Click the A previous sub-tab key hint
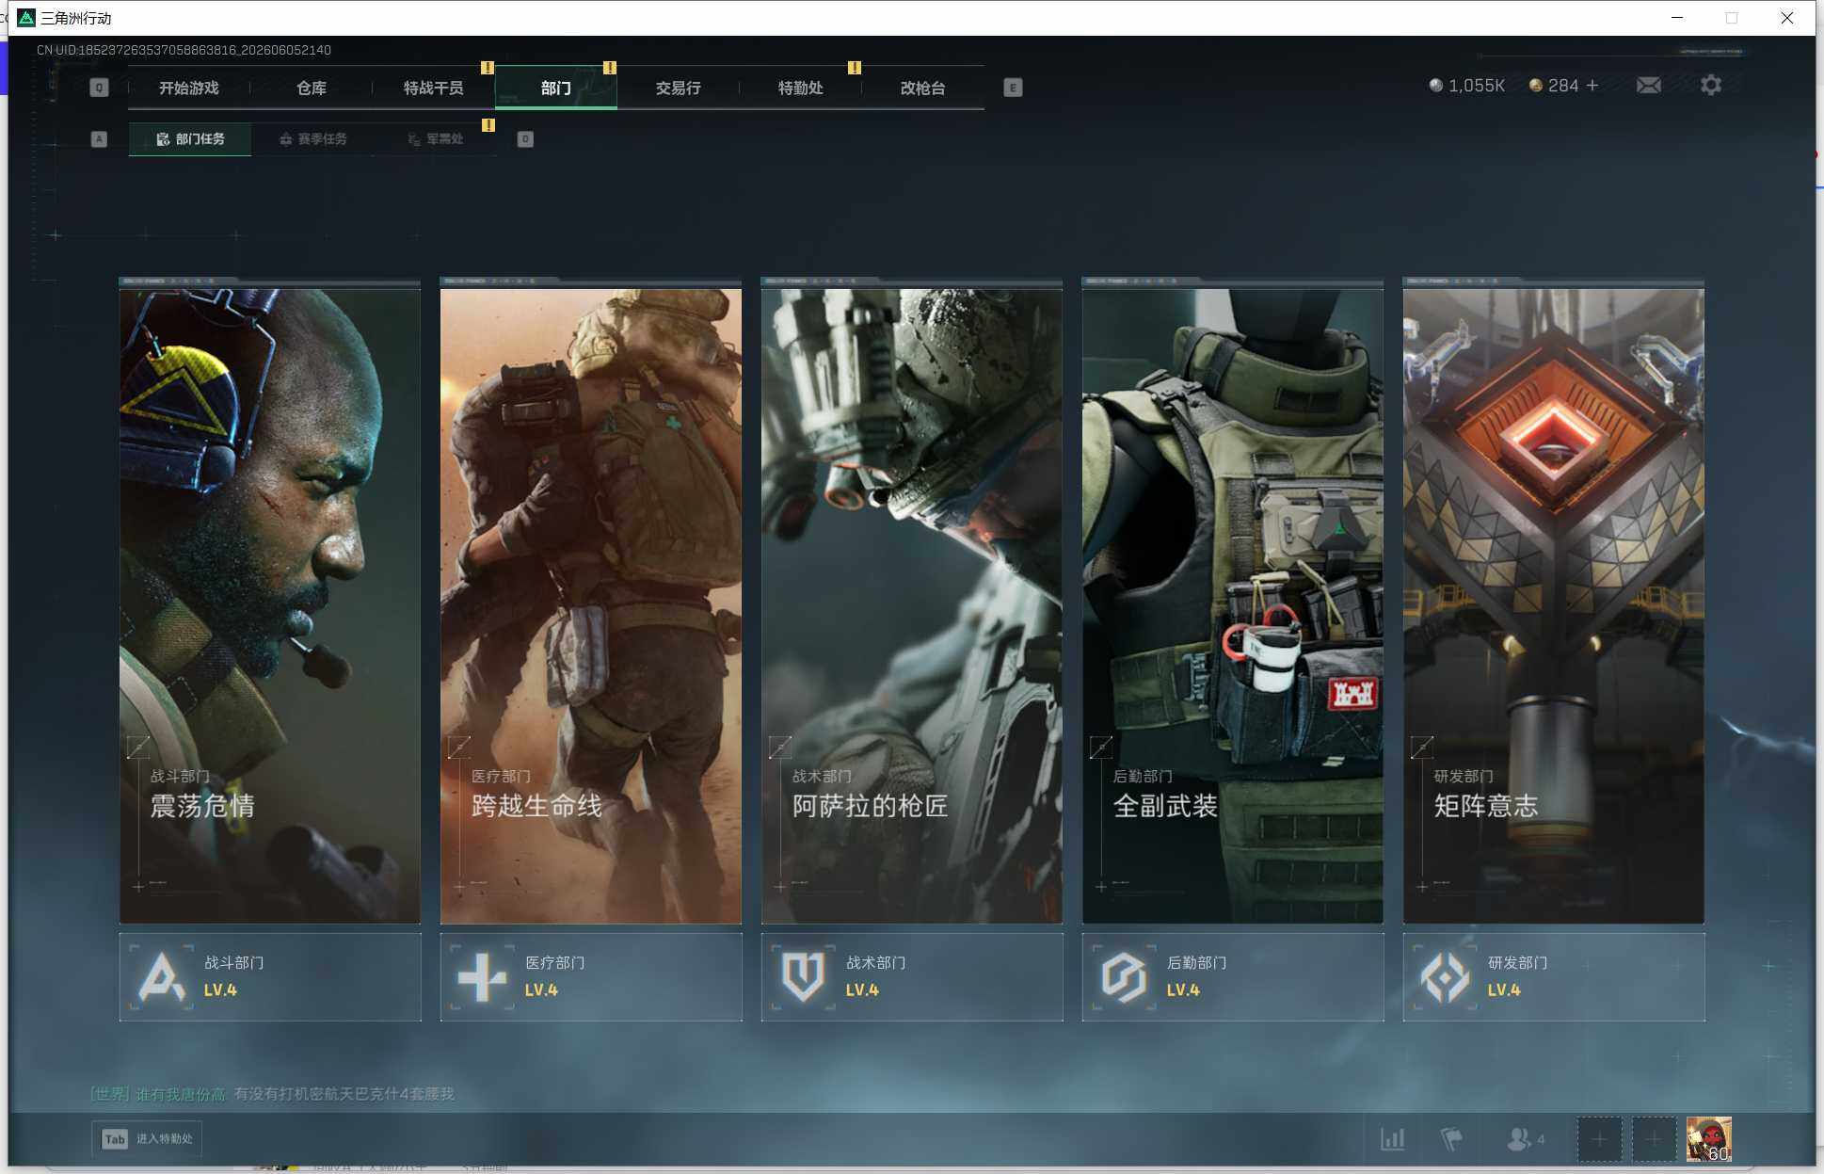1824x1174 pixels. point(99,139)
